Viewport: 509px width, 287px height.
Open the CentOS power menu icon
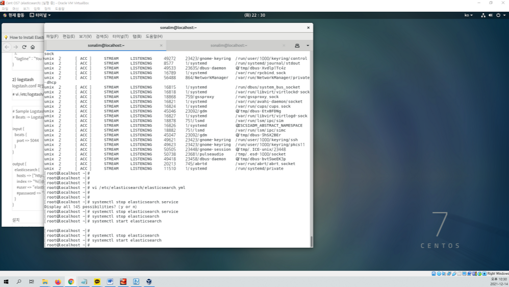tap(498, 15)
